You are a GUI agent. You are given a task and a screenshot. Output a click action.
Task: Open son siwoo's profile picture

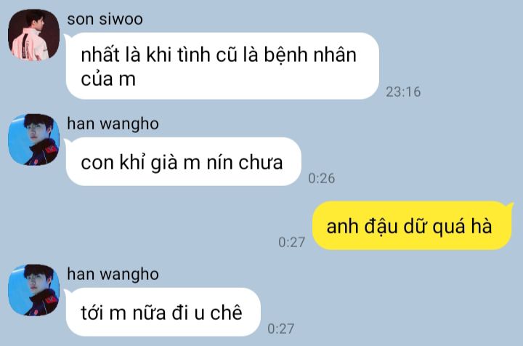click(33, 35)
